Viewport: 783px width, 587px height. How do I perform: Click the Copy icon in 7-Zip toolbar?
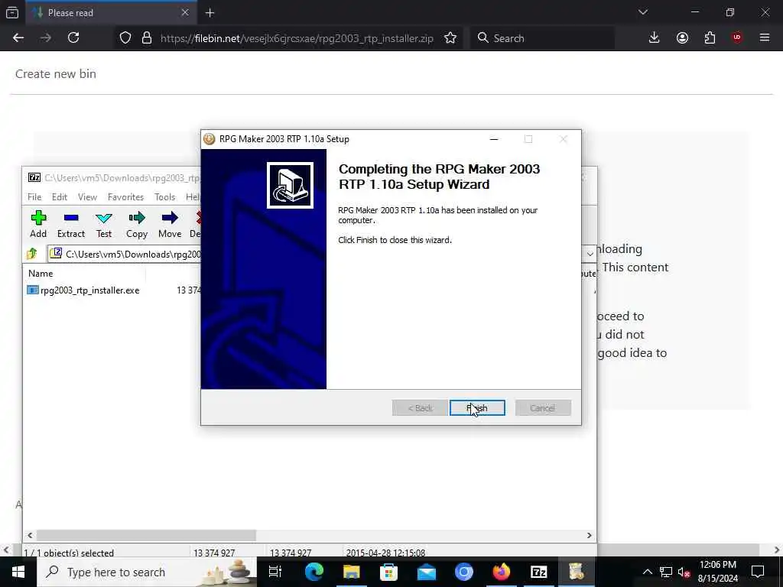[137, 224]
